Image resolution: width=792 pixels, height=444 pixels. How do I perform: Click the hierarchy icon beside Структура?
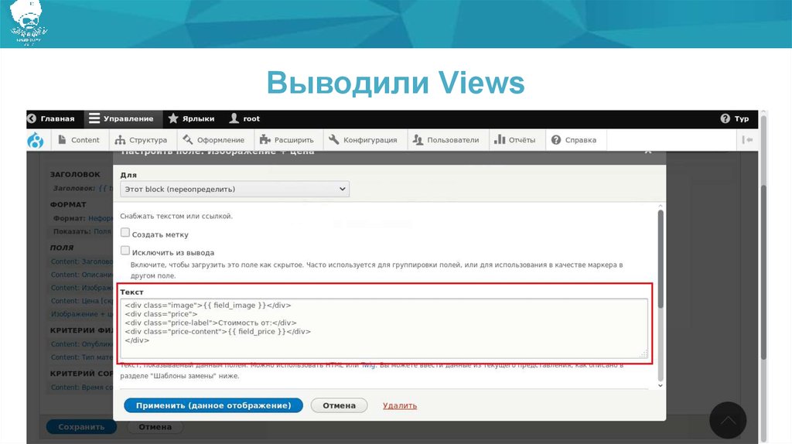(120, 140)
